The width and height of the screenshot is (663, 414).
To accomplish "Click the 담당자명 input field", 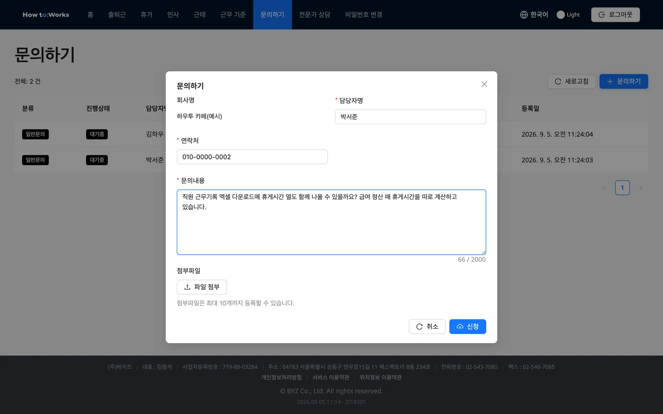I will [x=411, y=117].
